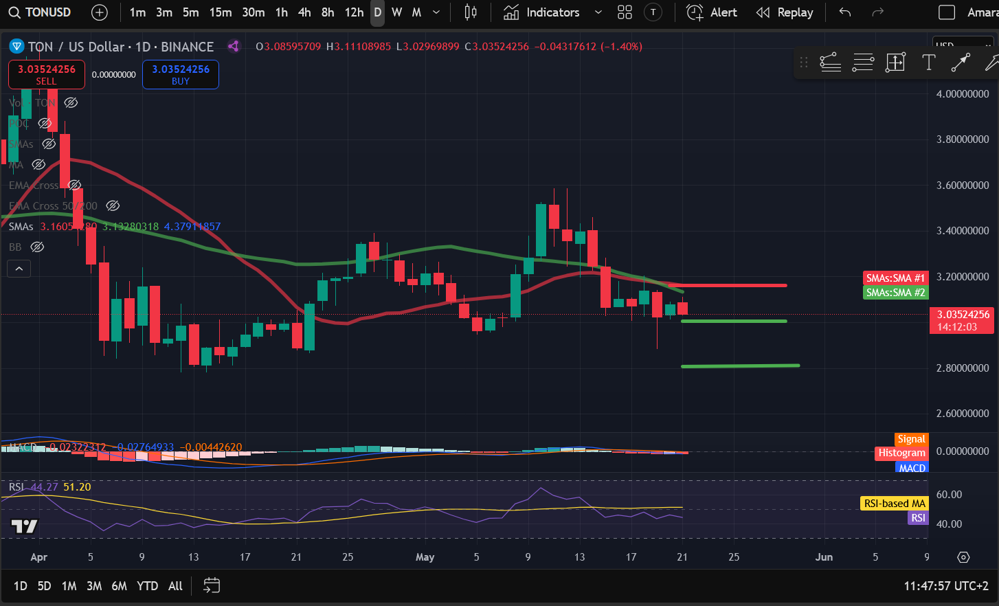999x606 pixels.
Task: Select the 15m timeframe
Action: [221, 12]
